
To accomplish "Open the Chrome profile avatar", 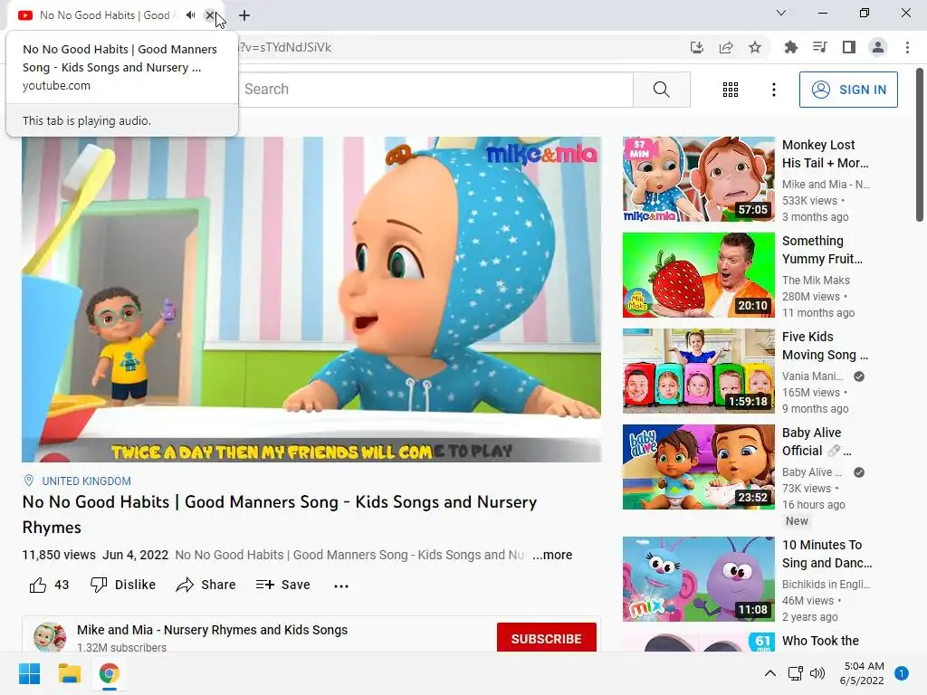I will [x=878, y=47].
